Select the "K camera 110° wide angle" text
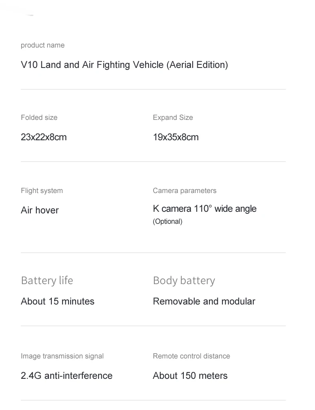Viewport: 315px width, 410px height. pos(205,209)
